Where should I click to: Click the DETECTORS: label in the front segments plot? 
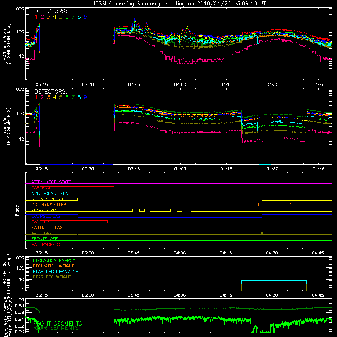click(51, 11)
